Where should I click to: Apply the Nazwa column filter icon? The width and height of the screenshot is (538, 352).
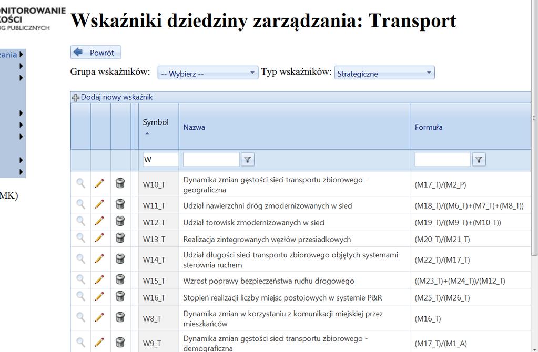point(248,159)
